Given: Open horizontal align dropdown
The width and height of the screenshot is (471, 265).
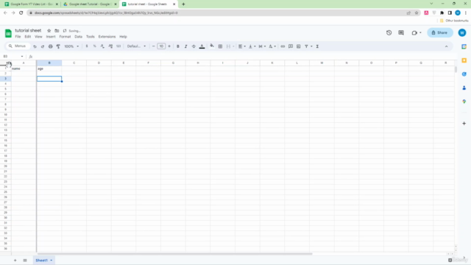Looking at the screenshot, I should click(x=242, y=46).
